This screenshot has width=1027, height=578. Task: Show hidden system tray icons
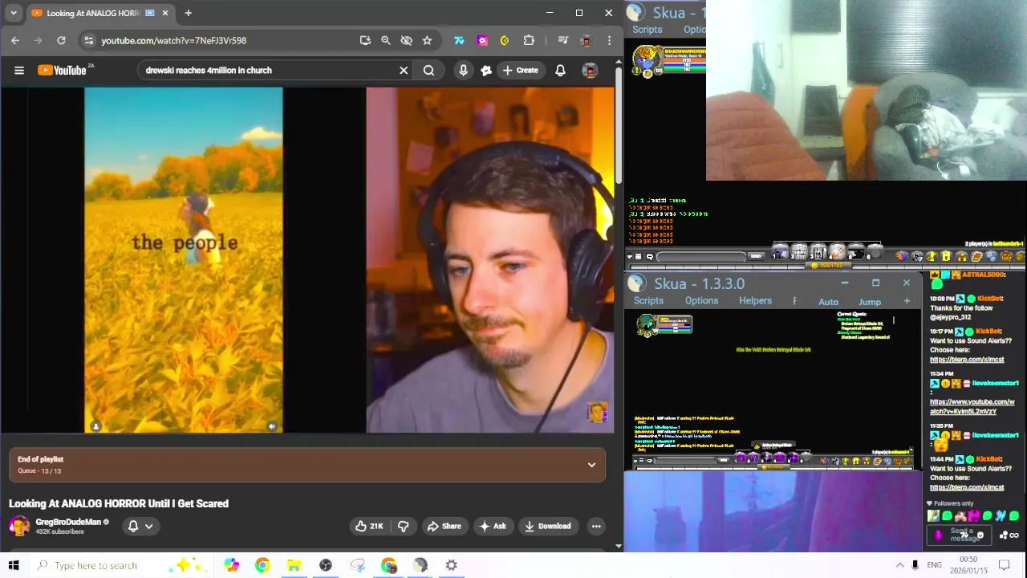[x=899, y=565]
